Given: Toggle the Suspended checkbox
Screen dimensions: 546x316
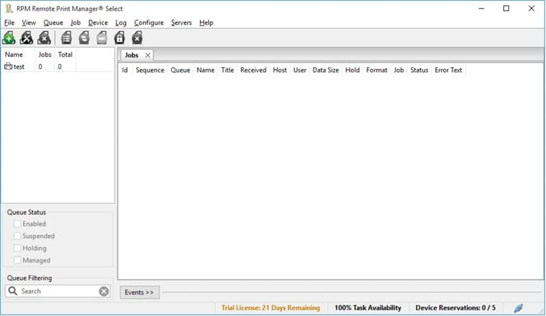Looking at the screenshot, I should (17, 236).
